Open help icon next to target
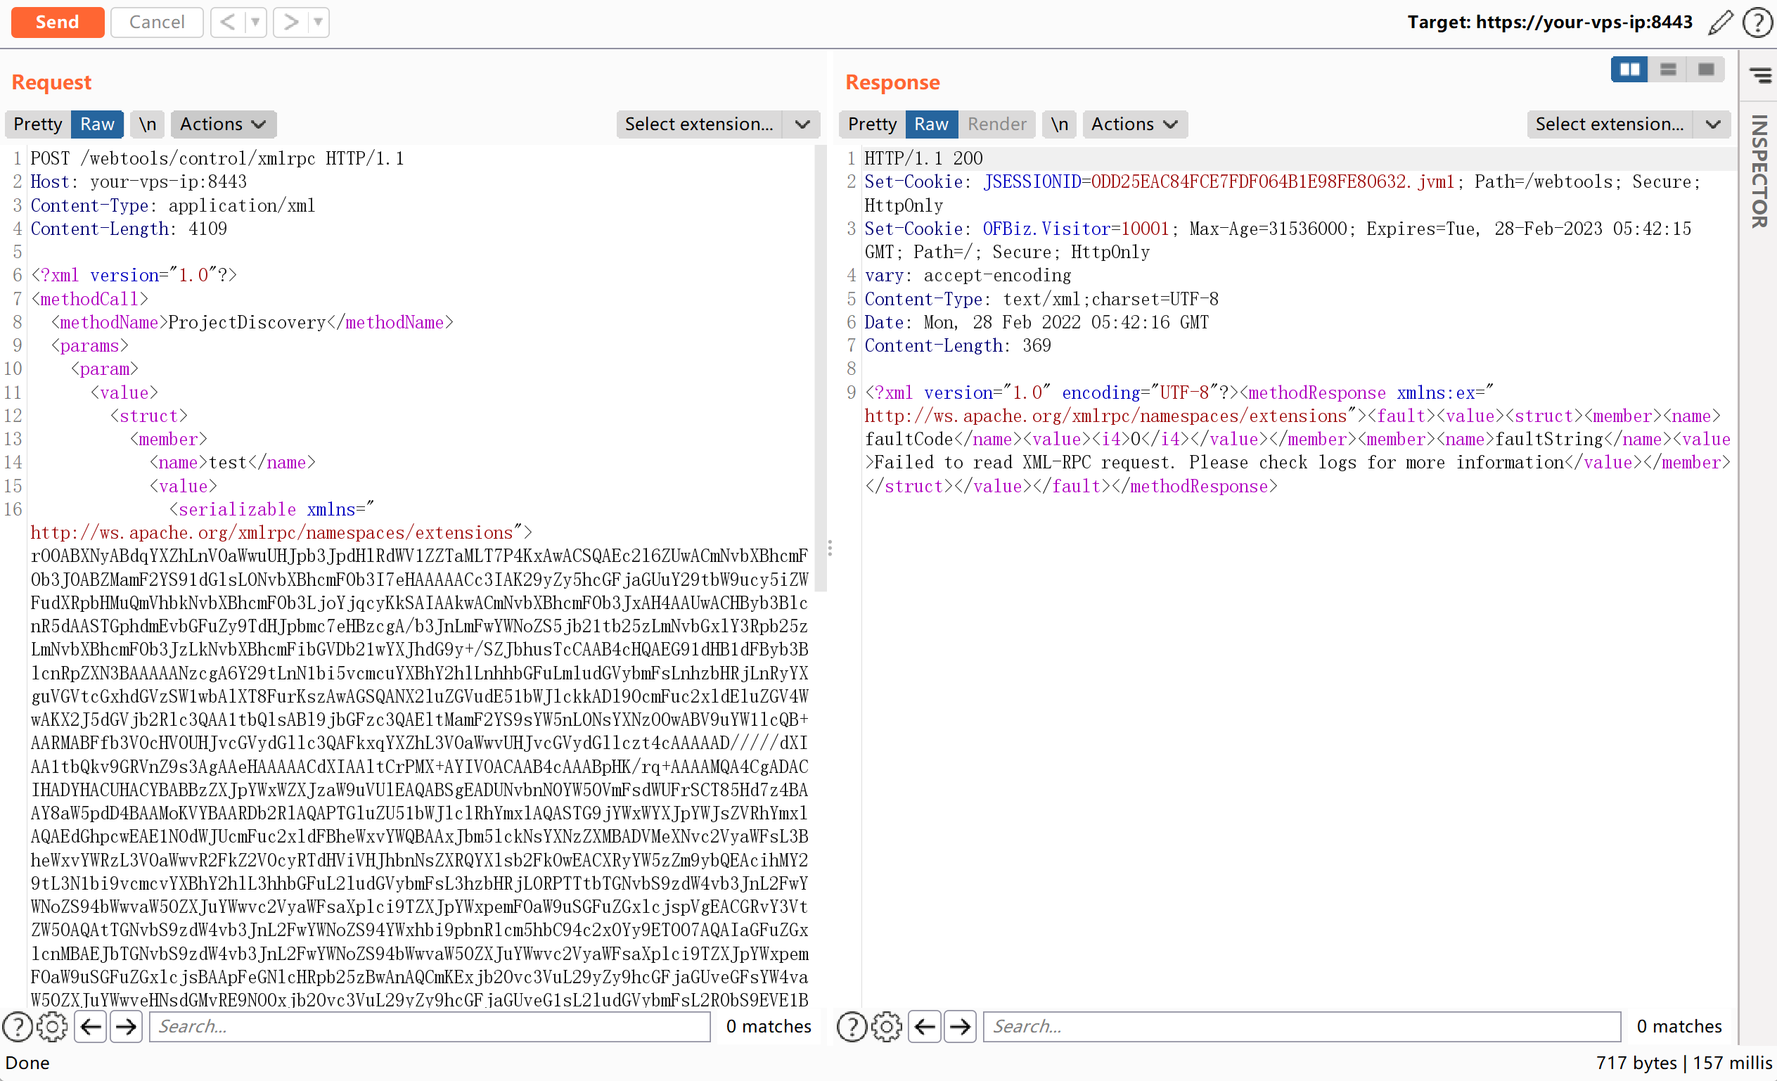This screenshot has width=1777, height=1081. [x=1757, y=23]
